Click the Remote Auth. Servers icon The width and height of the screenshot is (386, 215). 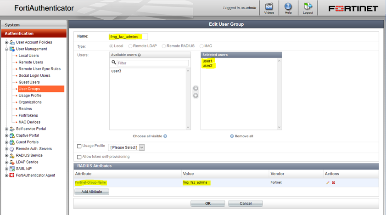pos(12,149)
